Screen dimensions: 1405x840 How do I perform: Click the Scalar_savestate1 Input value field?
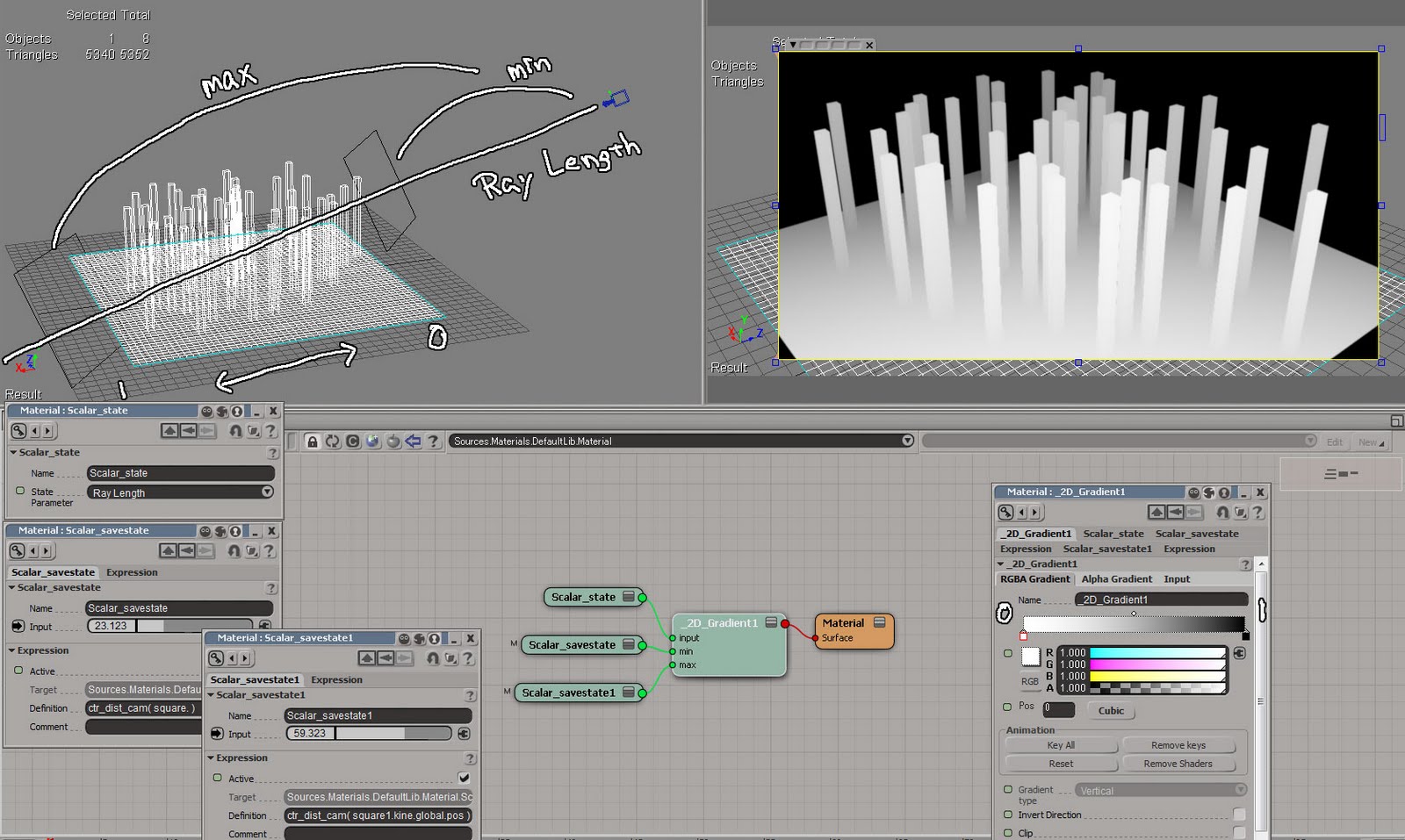(309, 733)
